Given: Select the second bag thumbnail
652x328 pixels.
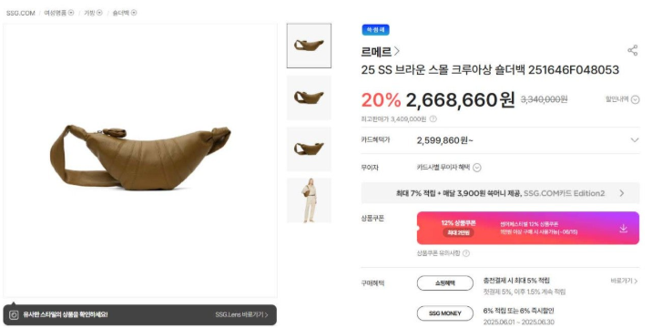Looking at the screenshot, I should 309,97.
